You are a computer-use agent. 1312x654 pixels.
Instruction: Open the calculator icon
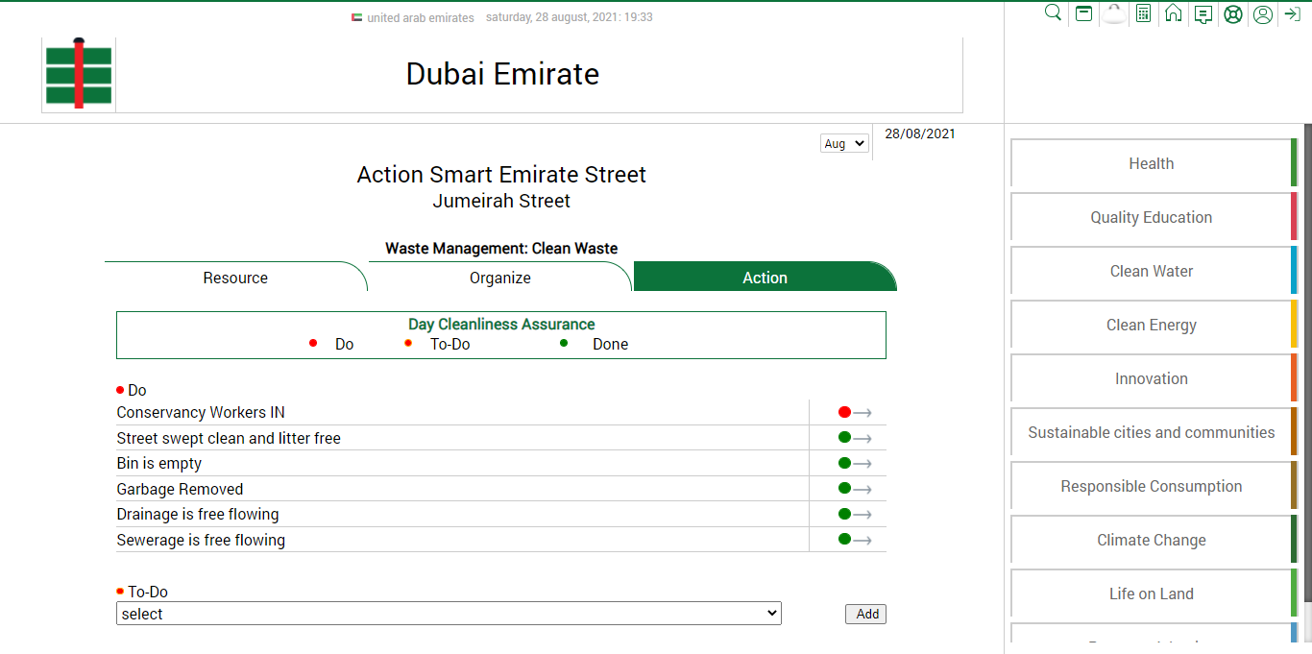click(1143, 13)
